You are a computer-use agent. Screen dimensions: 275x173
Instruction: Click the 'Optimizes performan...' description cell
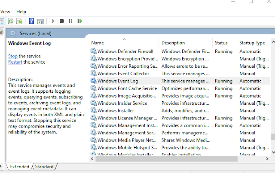[x=185, y=88]
